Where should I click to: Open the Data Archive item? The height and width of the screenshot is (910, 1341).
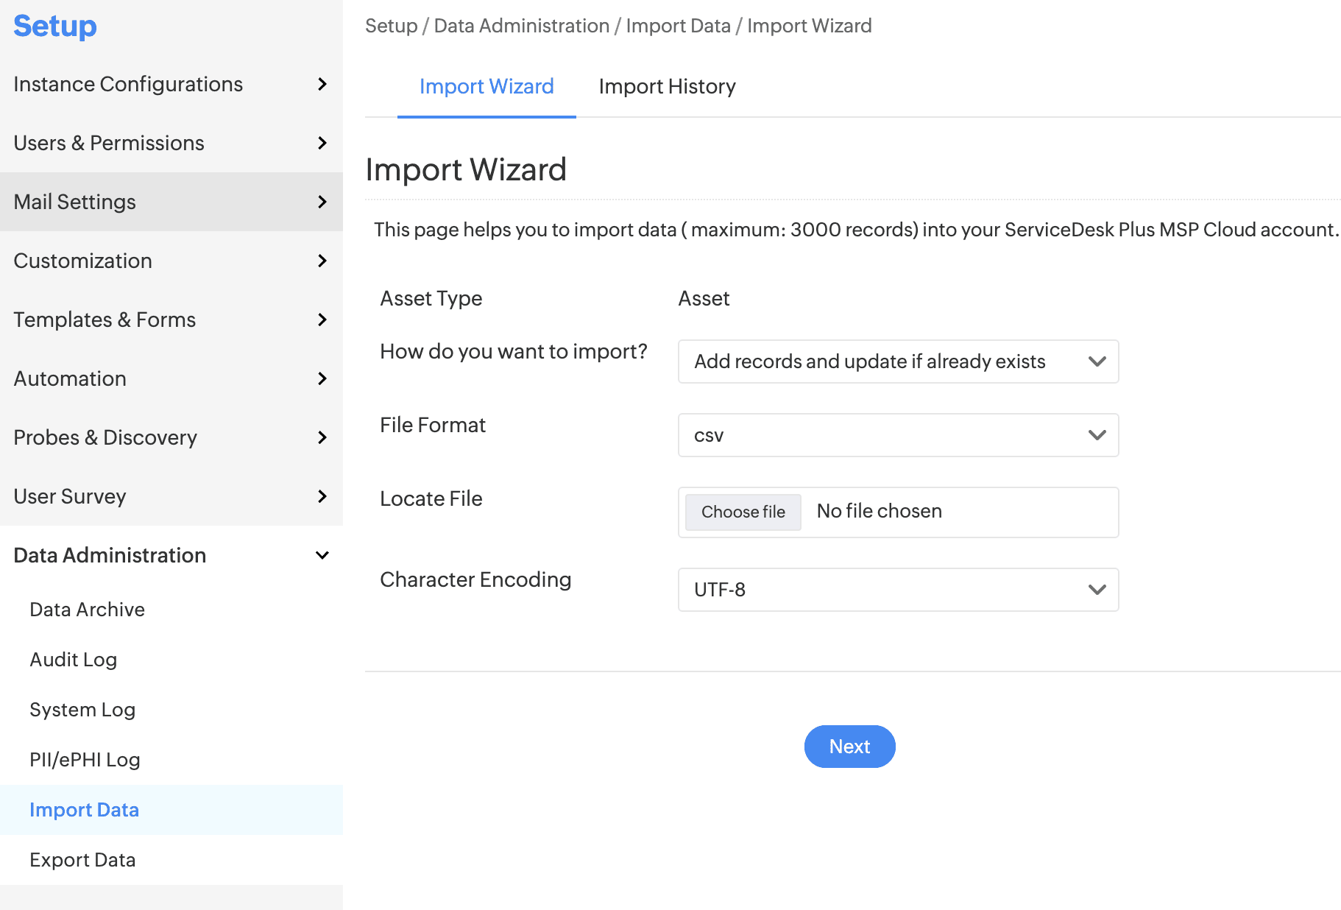point(87,610)
